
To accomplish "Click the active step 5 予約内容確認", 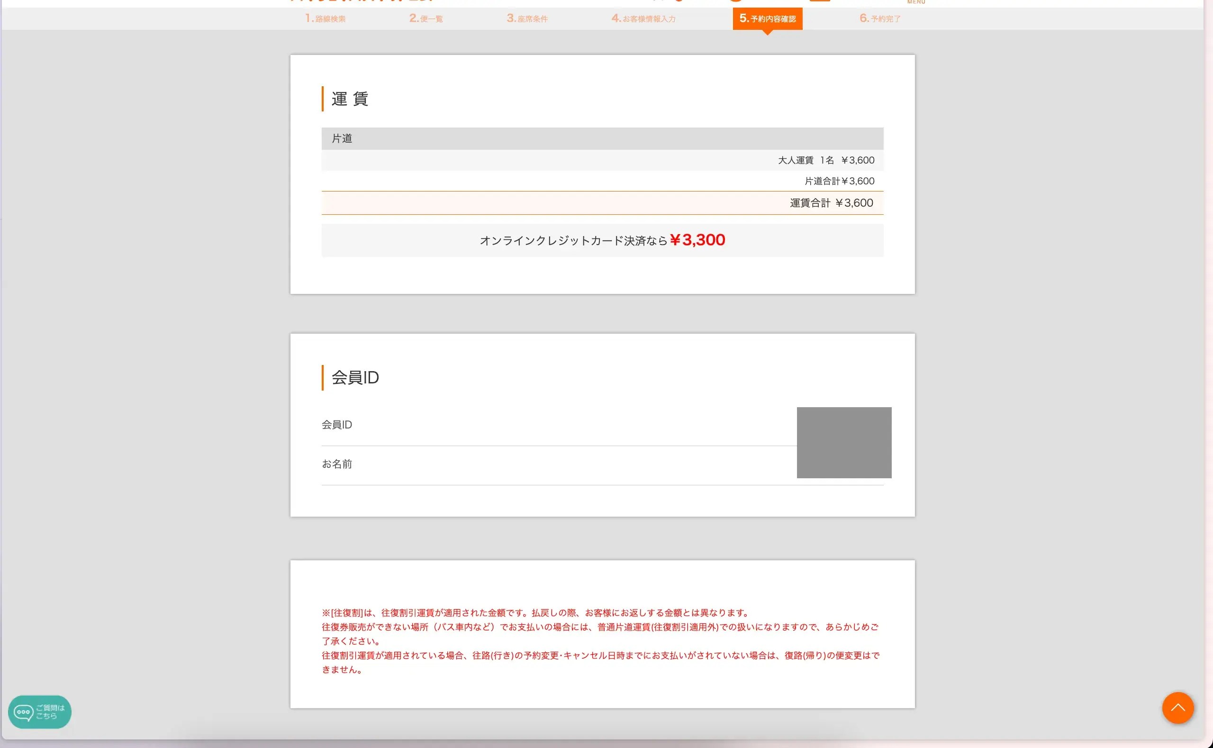I will [x=767, y=19].
